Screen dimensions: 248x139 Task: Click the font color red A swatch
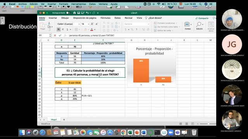[91, 29]
